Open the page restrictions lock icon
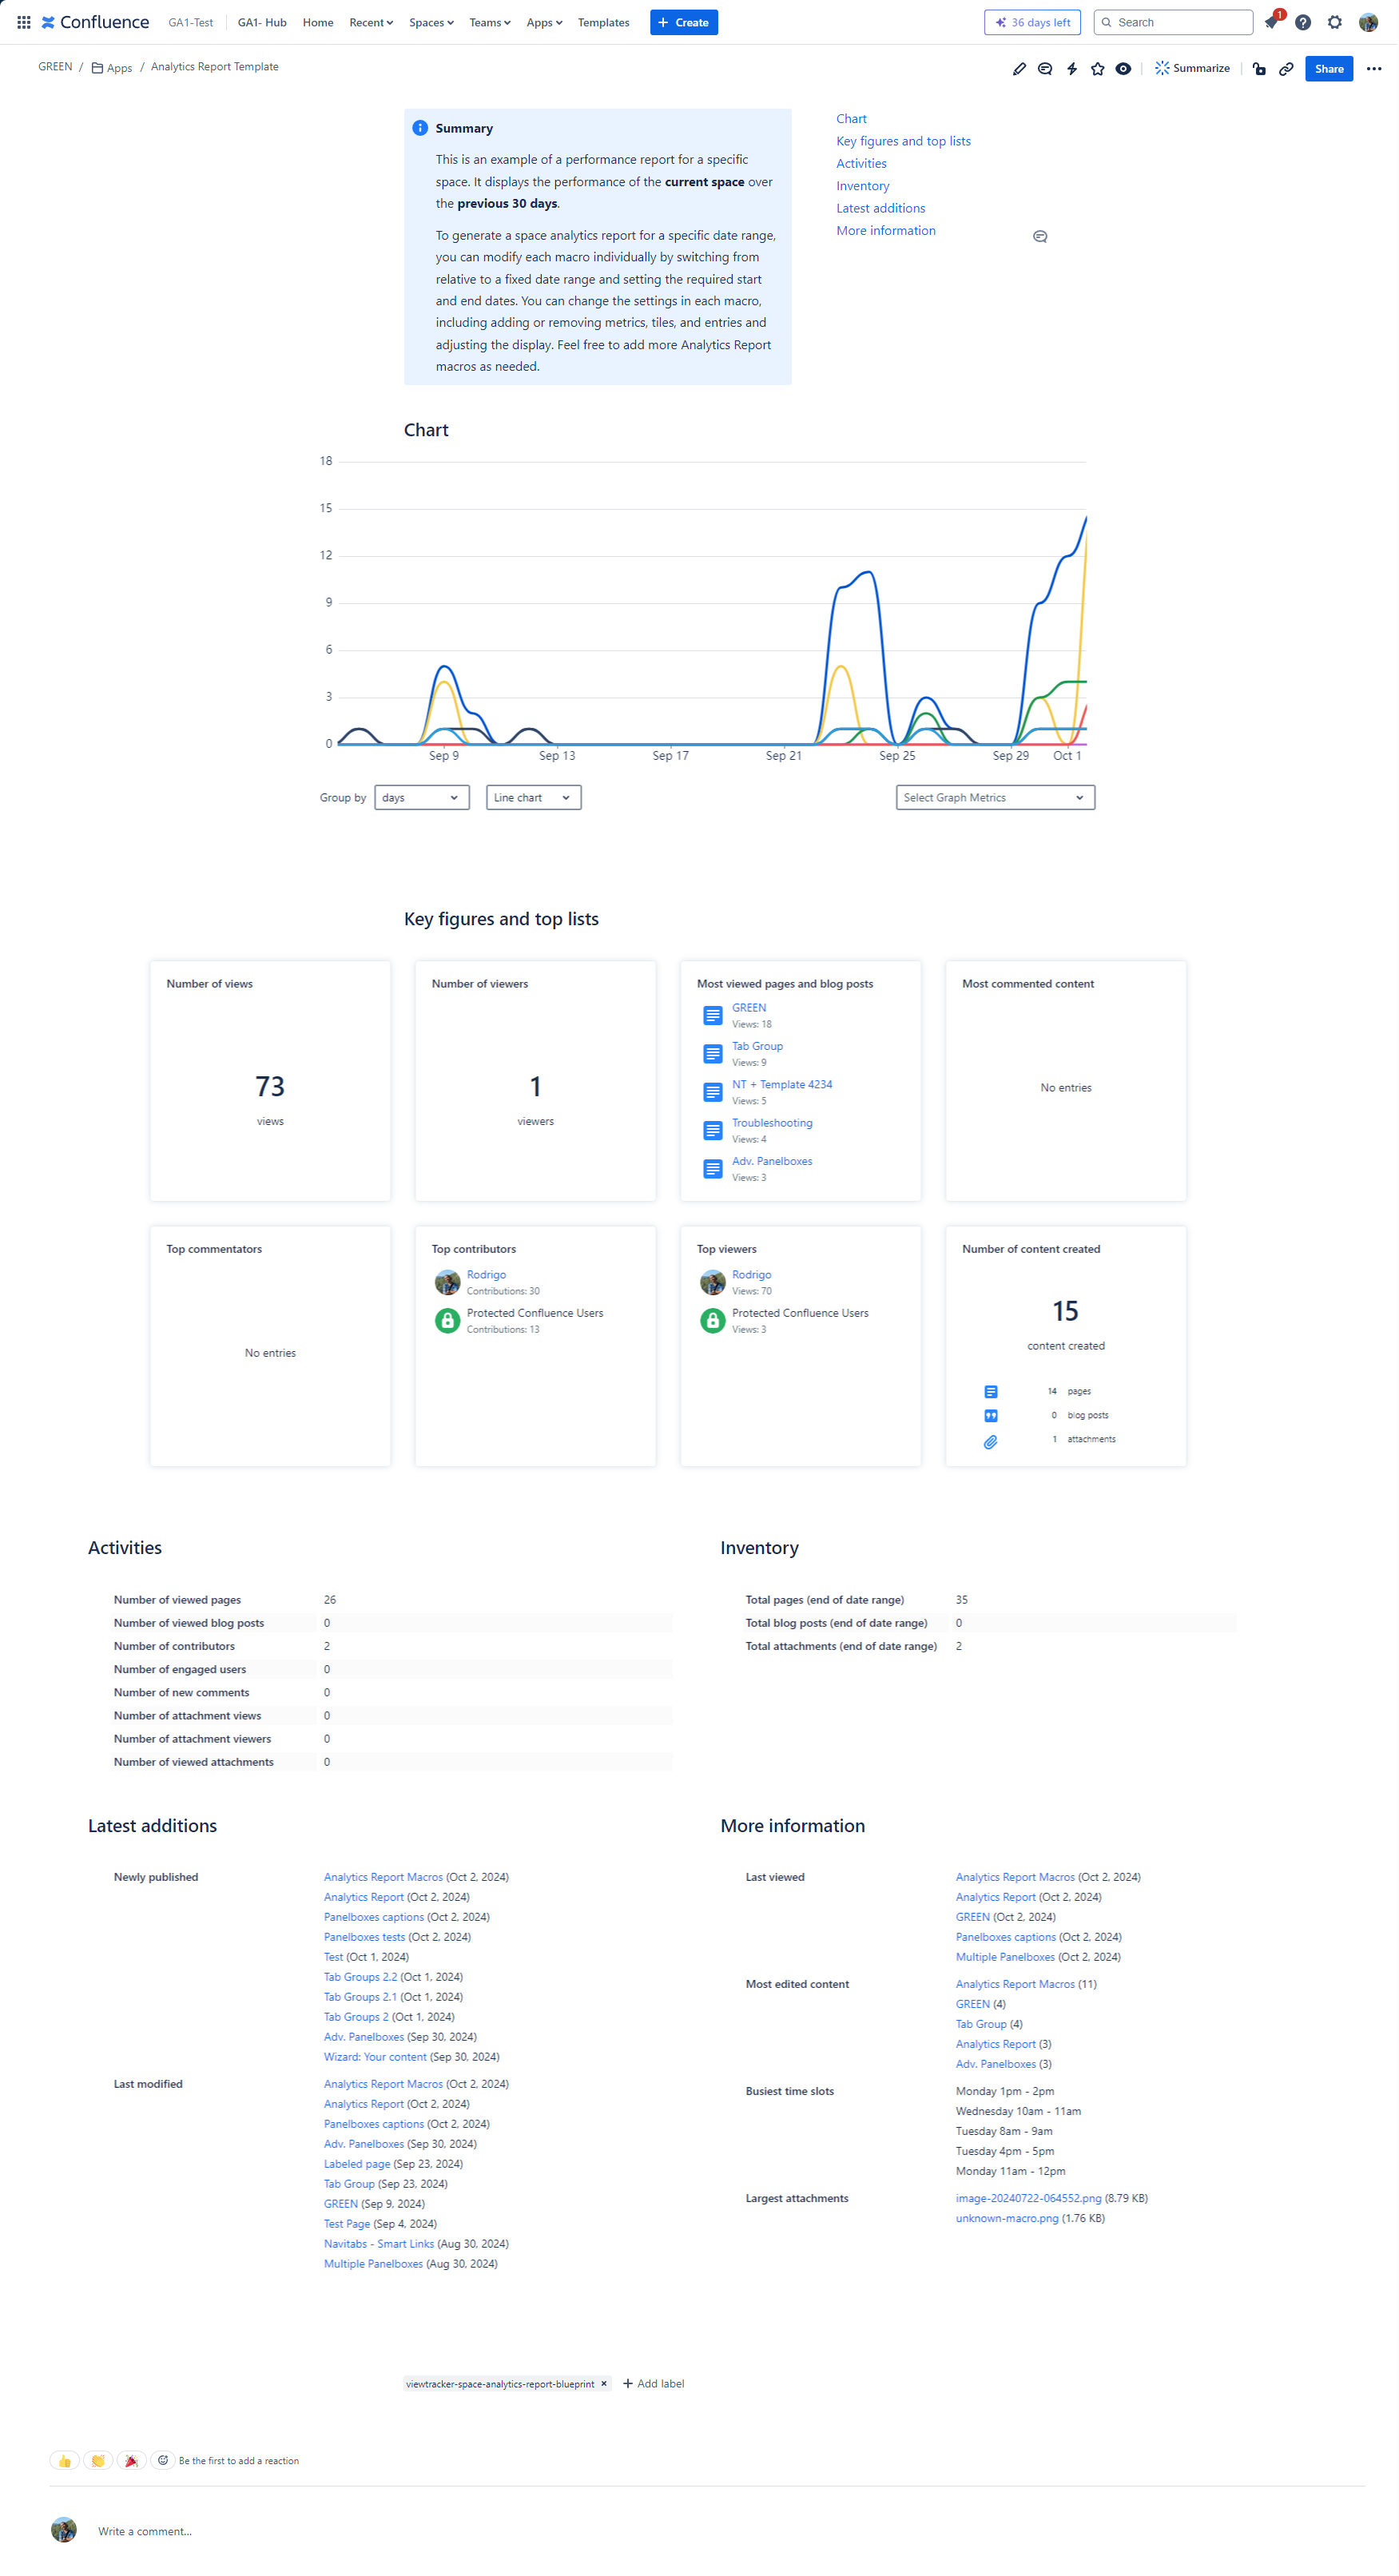 coord(1259,69)
